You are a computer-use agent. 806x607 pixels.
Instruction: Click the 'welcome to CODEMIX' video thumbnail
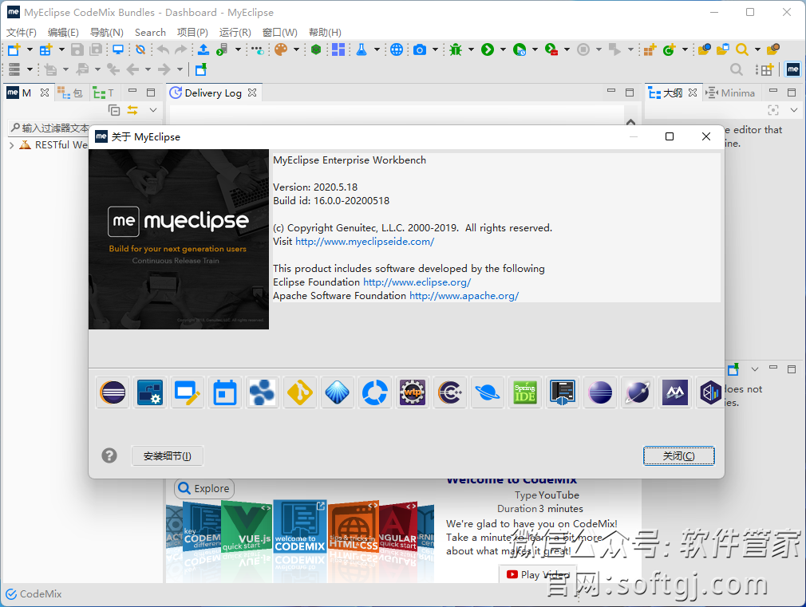(x=300, y=526)
